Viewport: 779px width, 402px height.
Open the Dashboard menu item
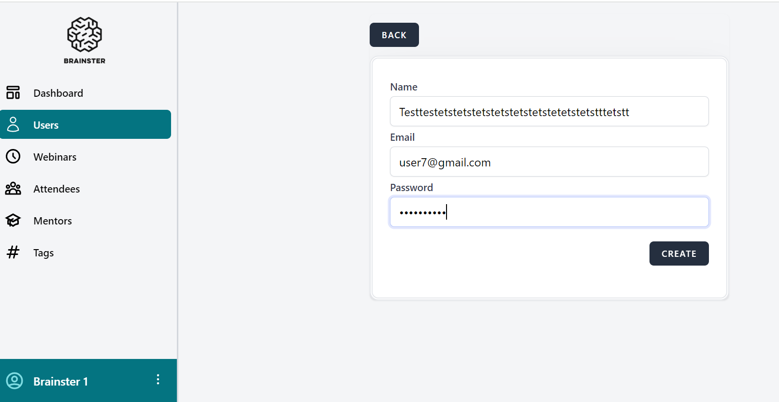pyautogui.click(x=58, y=93)
